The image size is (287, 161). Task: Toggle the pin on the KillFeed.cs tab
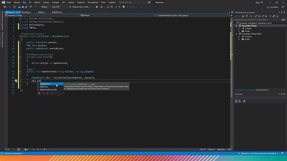(x=17, y=12)
